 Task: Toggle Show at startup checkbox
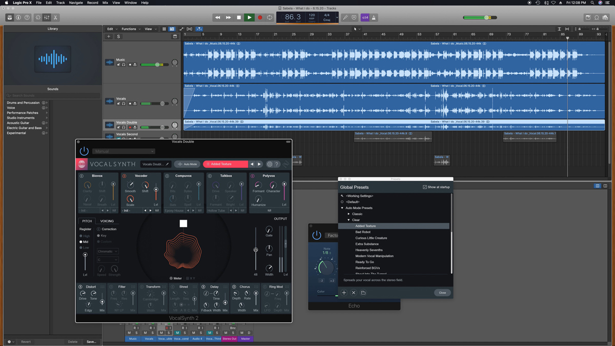pos(425,187)
